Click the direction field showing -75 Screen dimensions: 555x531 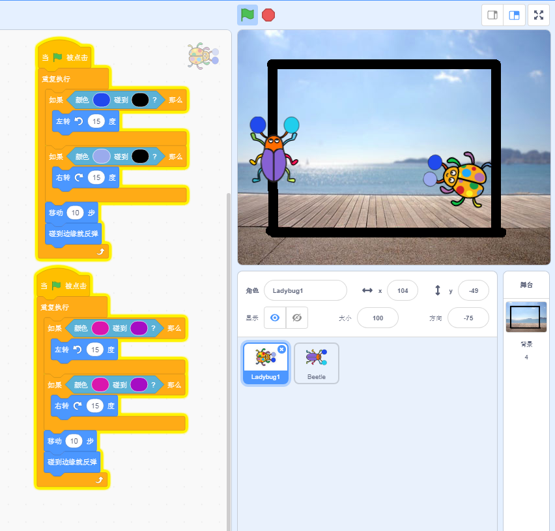tap(468, 318)
